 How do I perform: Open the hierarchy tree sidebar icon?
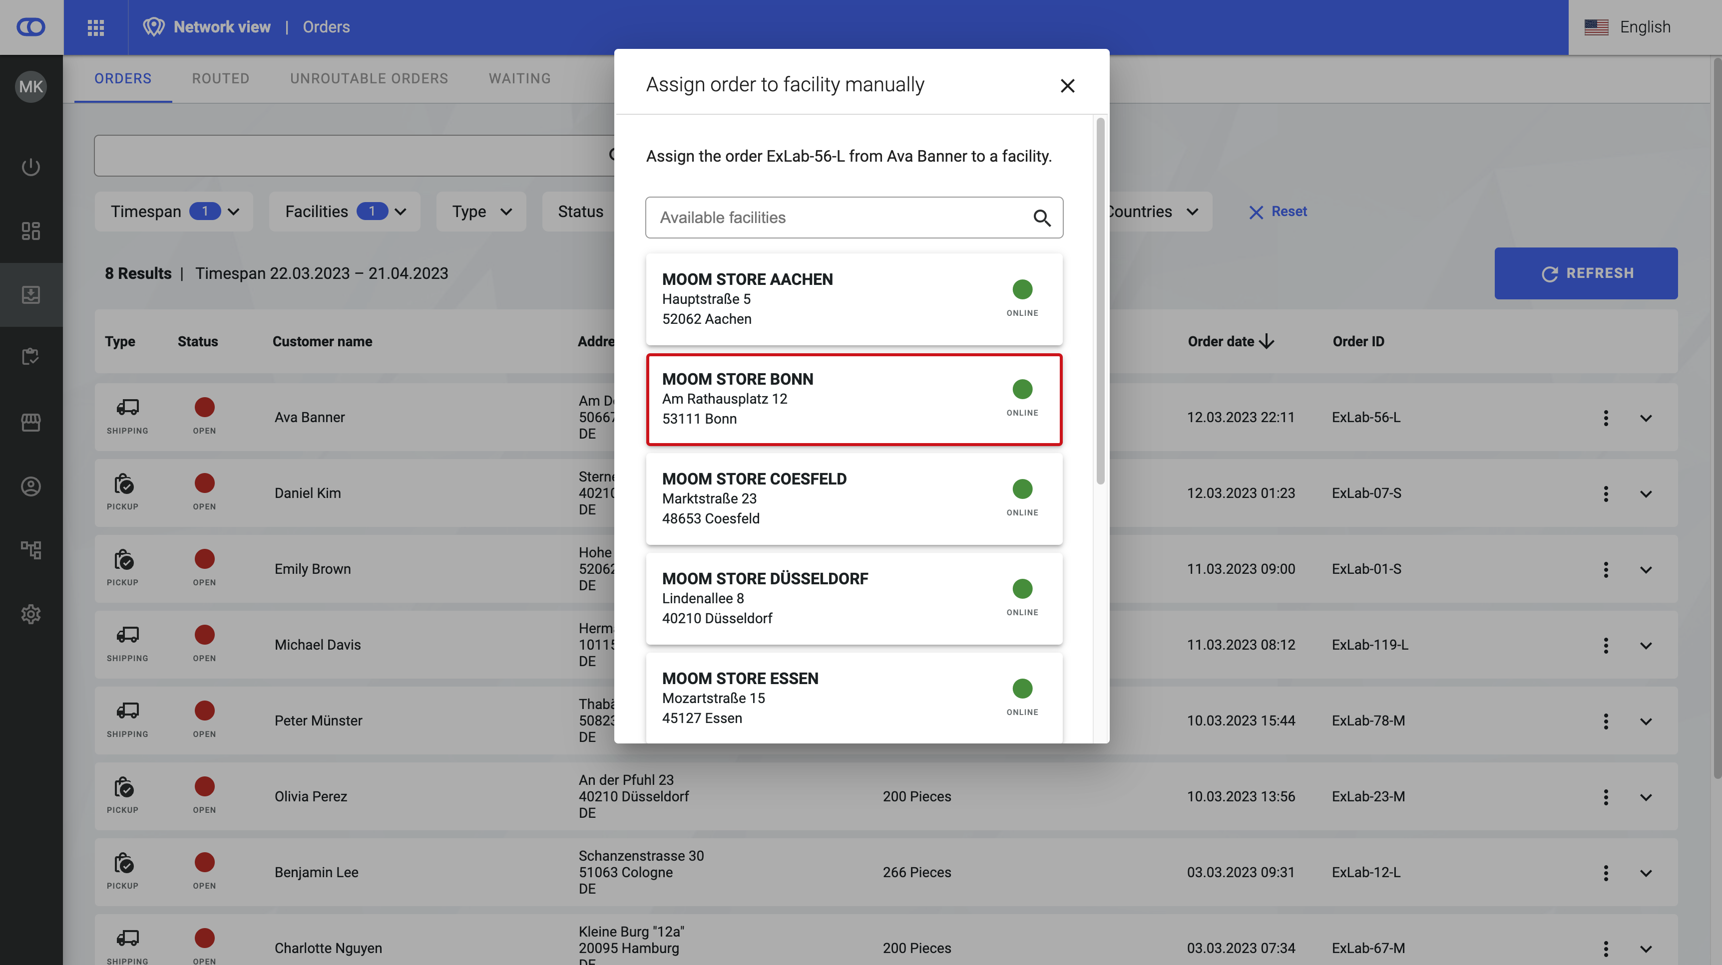pyautogui.click(x=31, y=550)
